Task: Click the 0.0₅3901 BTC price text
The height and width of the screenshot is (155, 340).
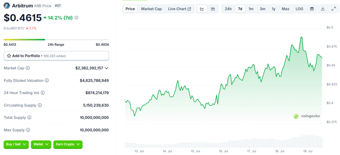Action: [x=14, y=28]
